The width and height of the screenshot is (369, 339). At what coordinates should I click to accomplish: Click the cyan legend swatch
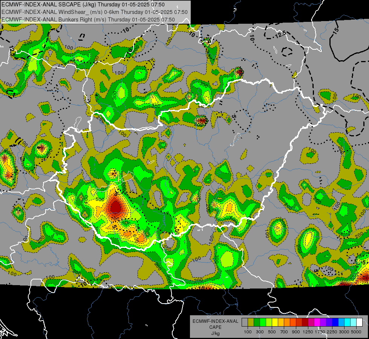[x=348, y=322]
